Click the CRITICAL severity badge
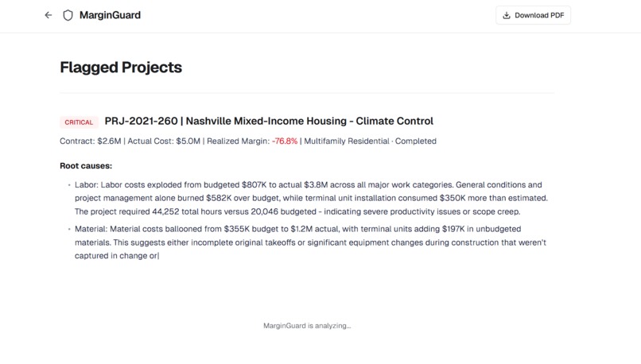 point(79,122)
